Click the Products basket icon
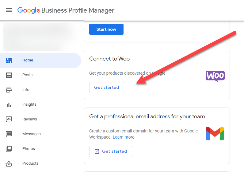The height and width of the screenshot is (173, 244). tap(9, 164)
